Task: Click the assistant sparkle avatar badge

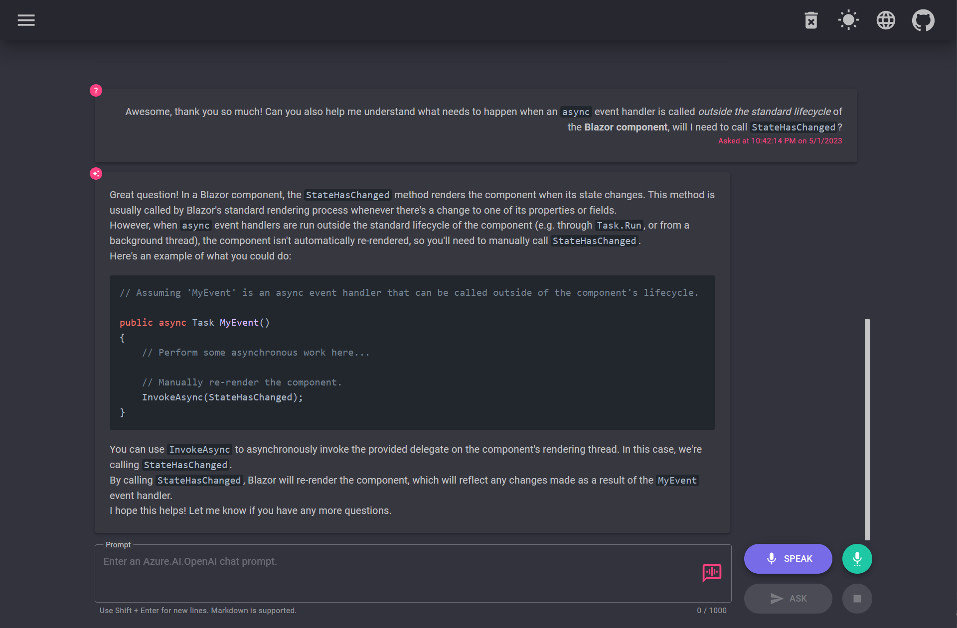Action: [96, 173]
